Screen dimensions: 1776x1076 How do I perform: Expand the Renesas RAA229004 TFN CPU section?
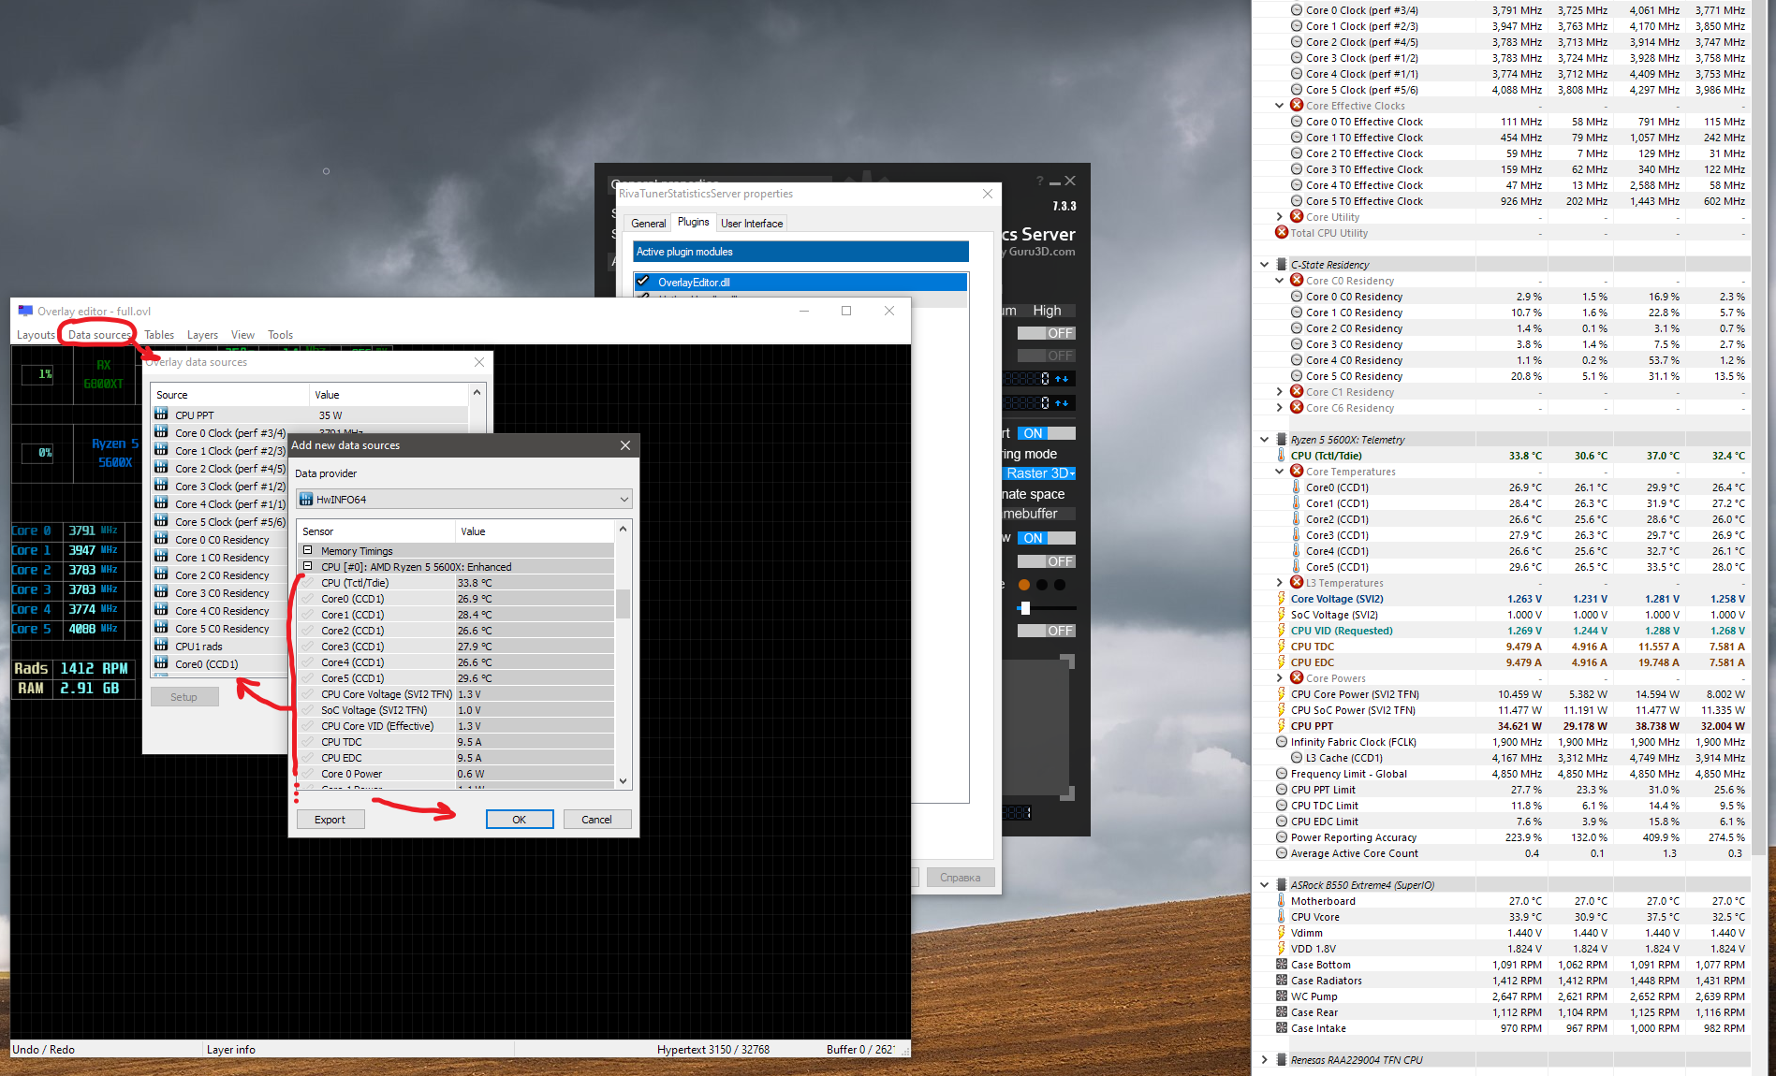[x=1265, y=1060]
